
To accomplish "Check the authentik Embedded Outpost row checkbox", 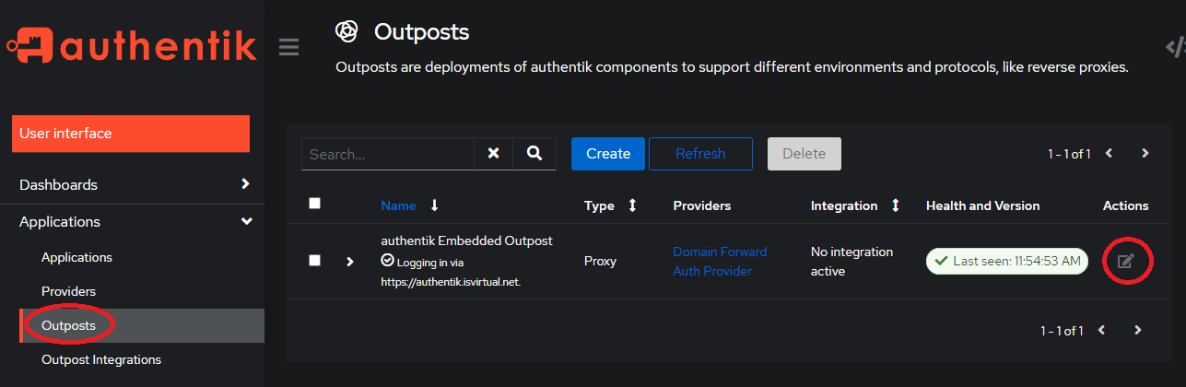I will point(315,261).
